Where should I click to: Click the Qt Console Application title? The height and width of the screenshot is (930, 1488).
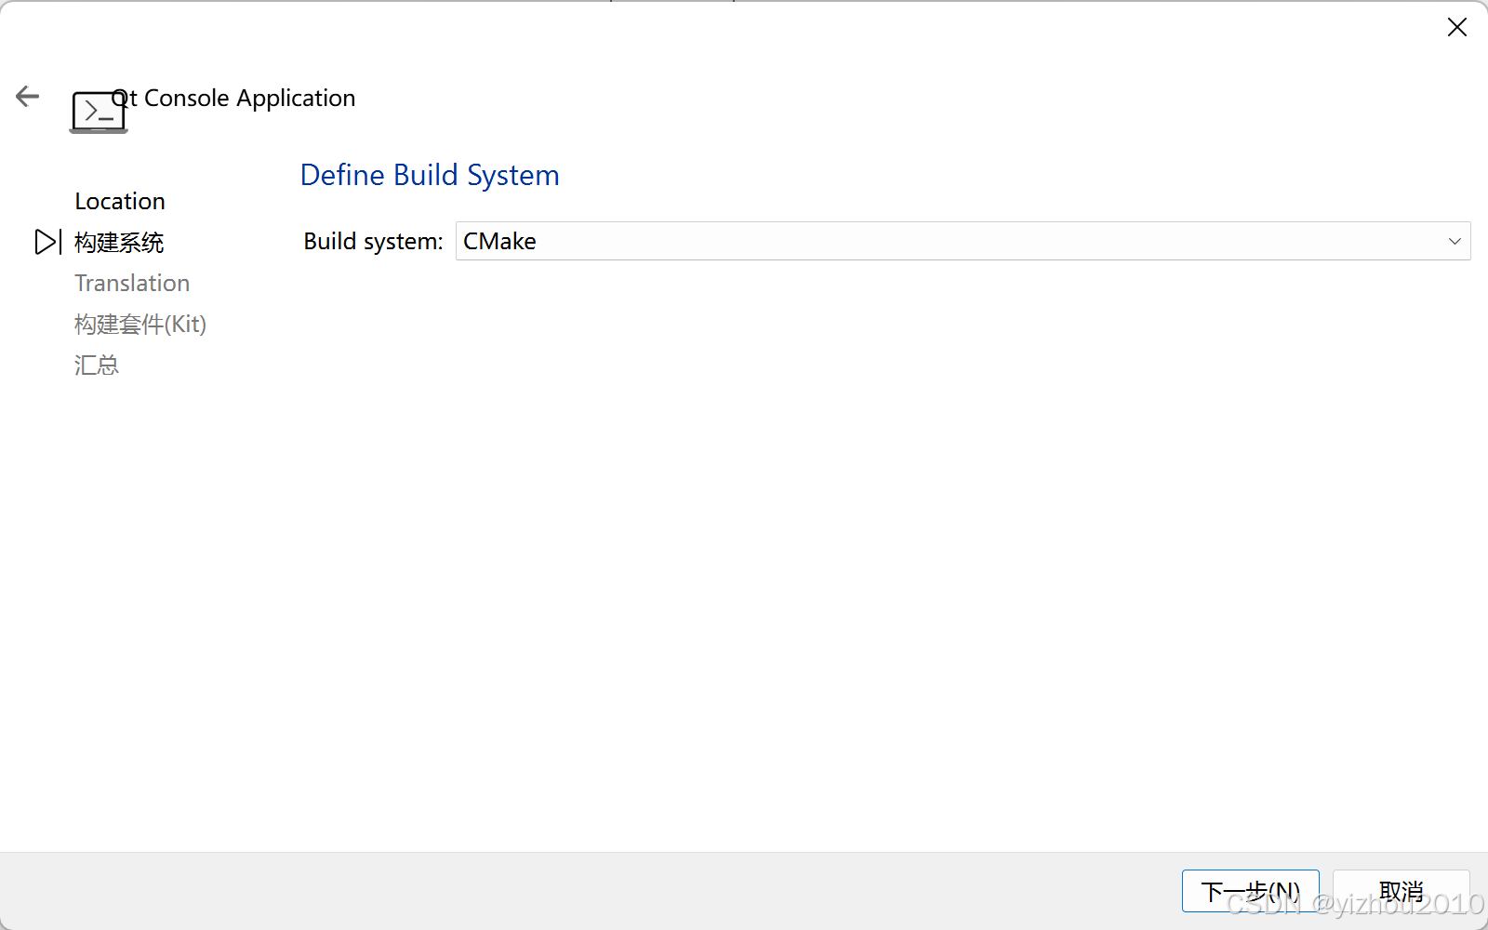[233, 98]
